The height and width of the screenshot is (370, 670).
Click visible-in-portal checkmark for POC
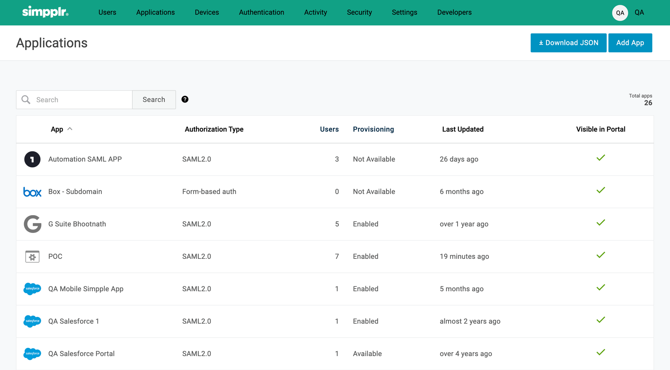601,255
